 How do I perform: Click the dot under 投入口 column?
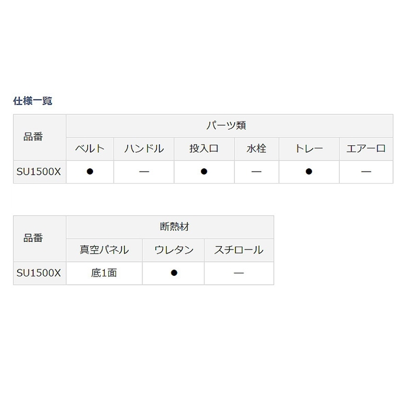click(204, 172)
